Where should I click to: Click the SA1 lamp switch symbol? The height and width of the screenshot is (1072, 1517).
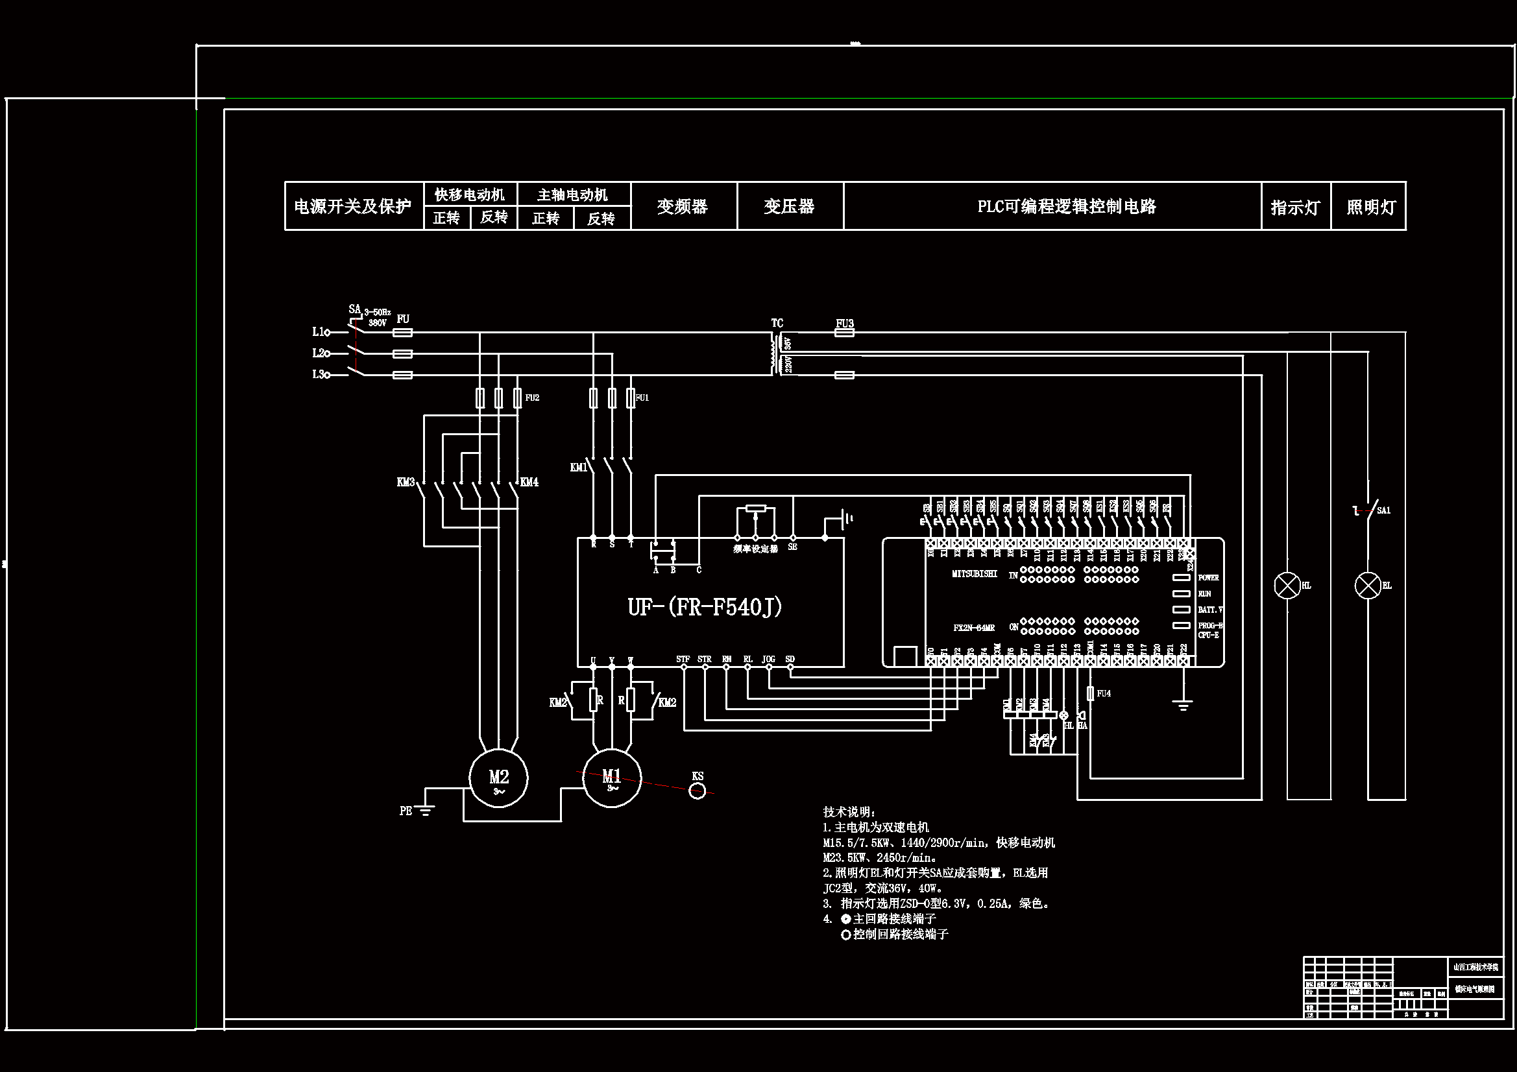click(x=1371, y=509)
